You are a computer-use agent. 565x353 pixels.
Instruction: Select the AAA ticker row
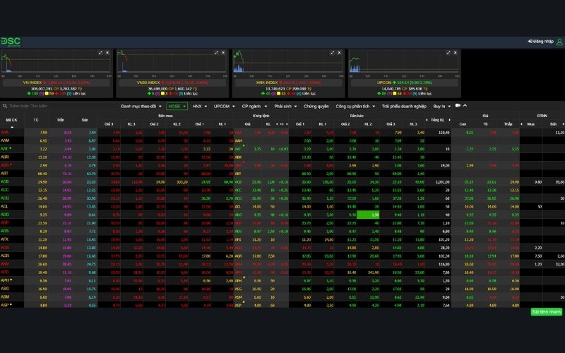[282, 133]
